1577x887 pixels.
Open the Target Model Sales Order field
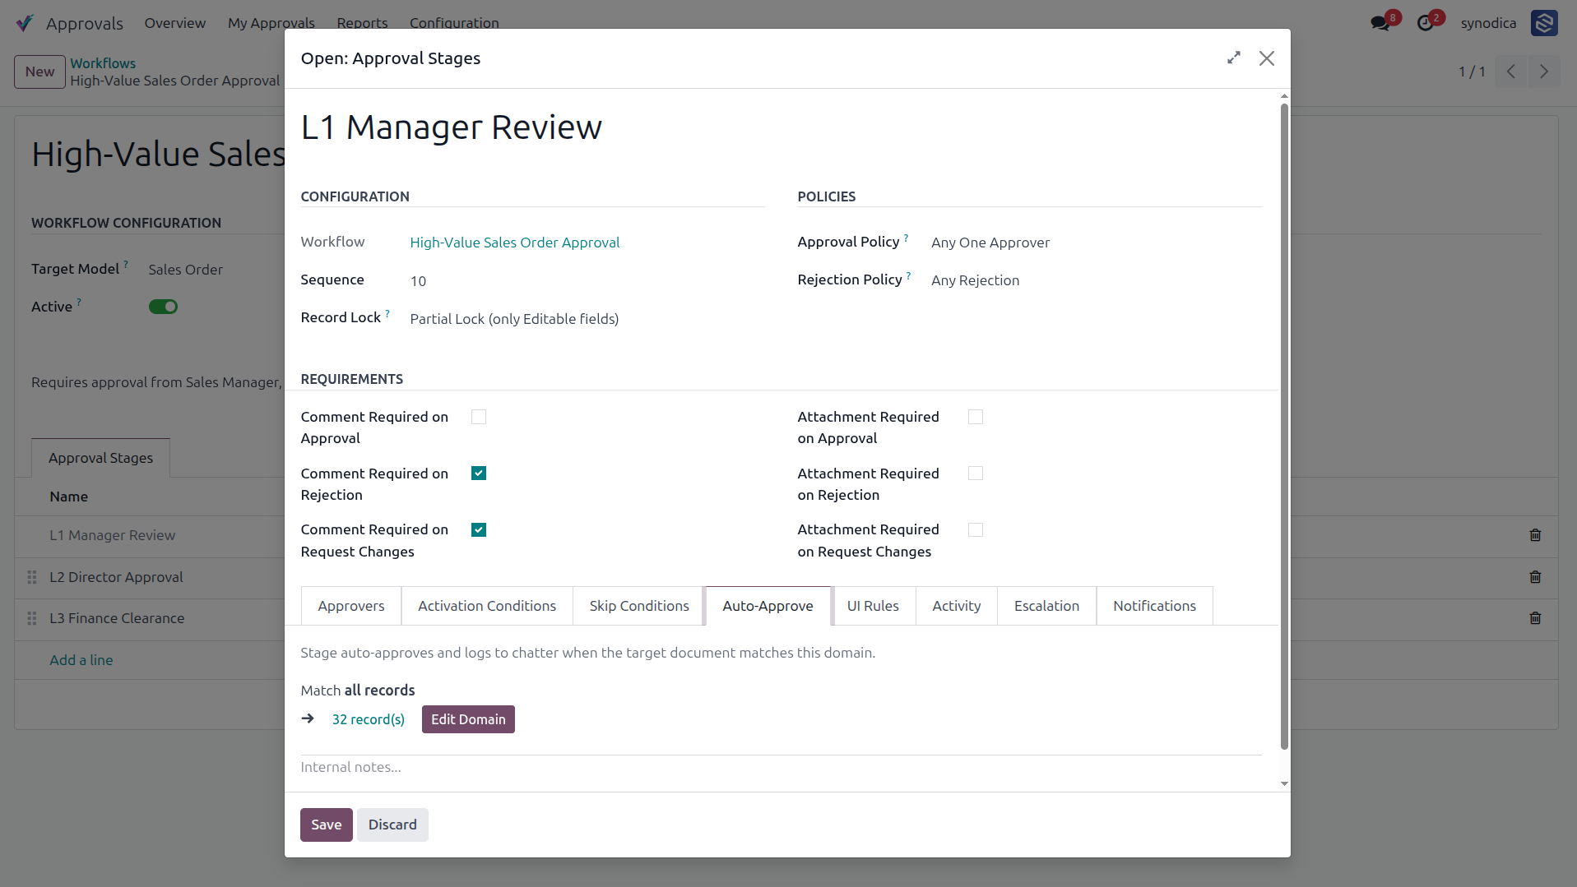coord(186,270)
